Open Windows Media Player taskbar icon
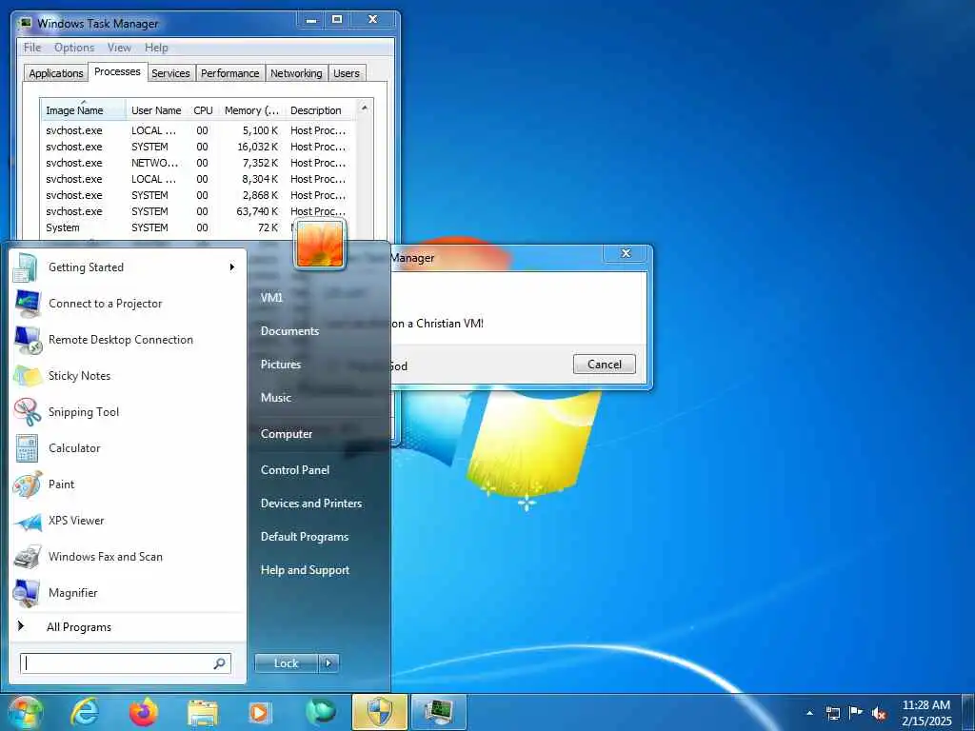The image size is (975, 731). point(259,713)
